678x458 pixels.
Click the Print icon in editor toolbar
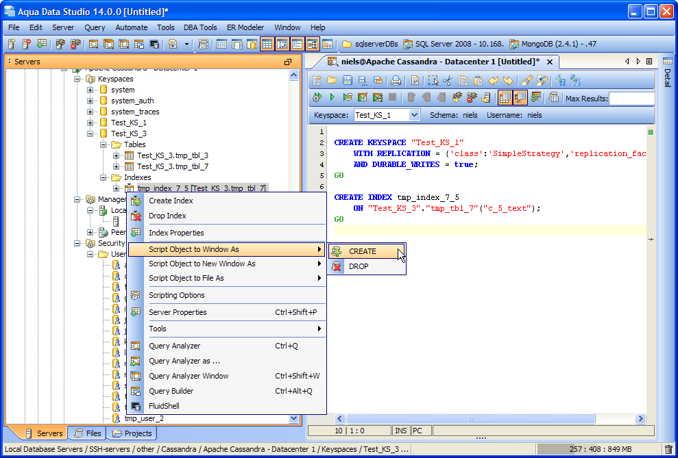[x=396, y=80]
